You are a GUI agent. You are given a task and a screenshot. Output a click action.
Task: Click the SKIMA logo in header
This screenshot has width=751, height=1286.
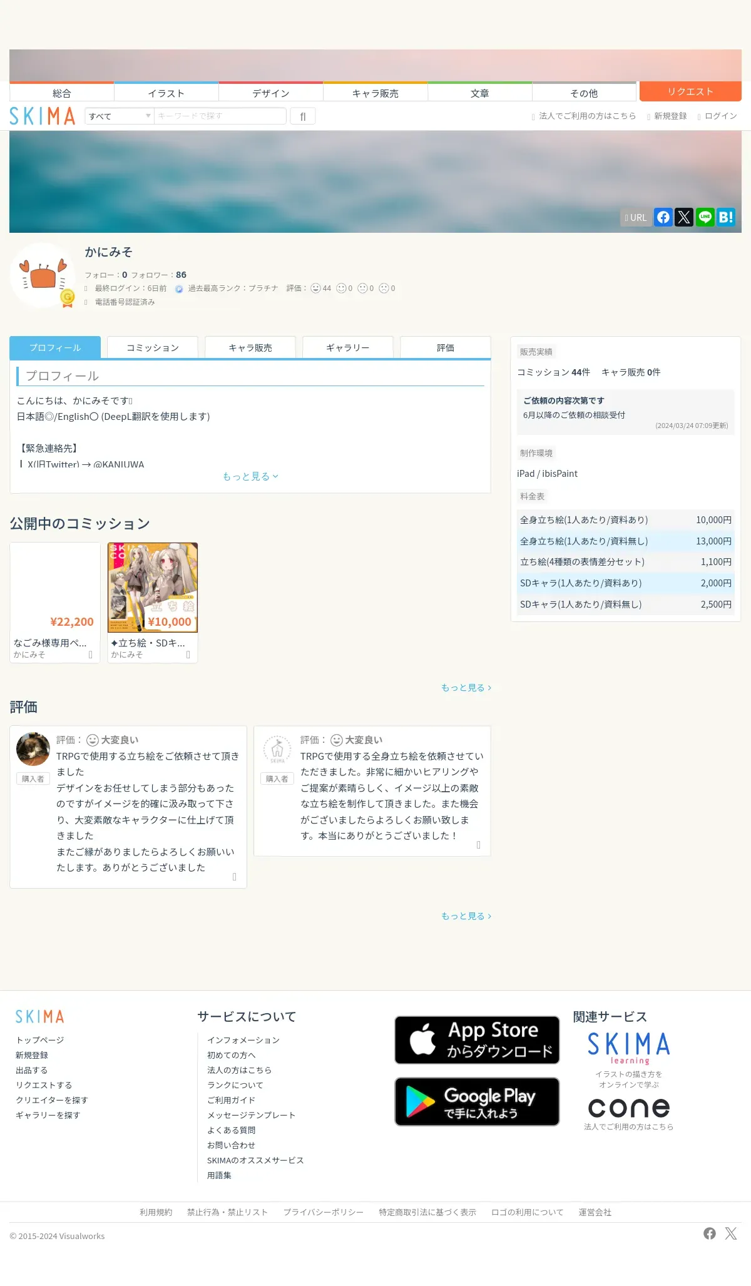pos(42,116)
